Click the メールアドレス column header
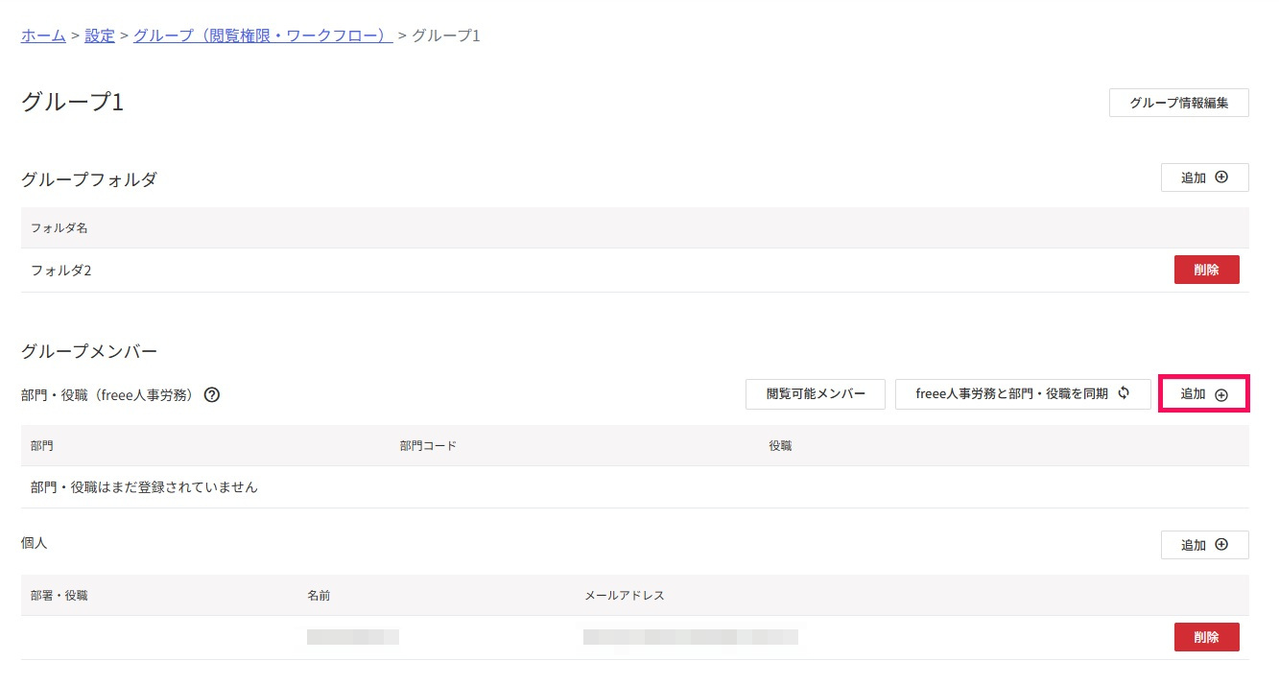Viewport: 1279px width, 685px height. tap(625, 596)
